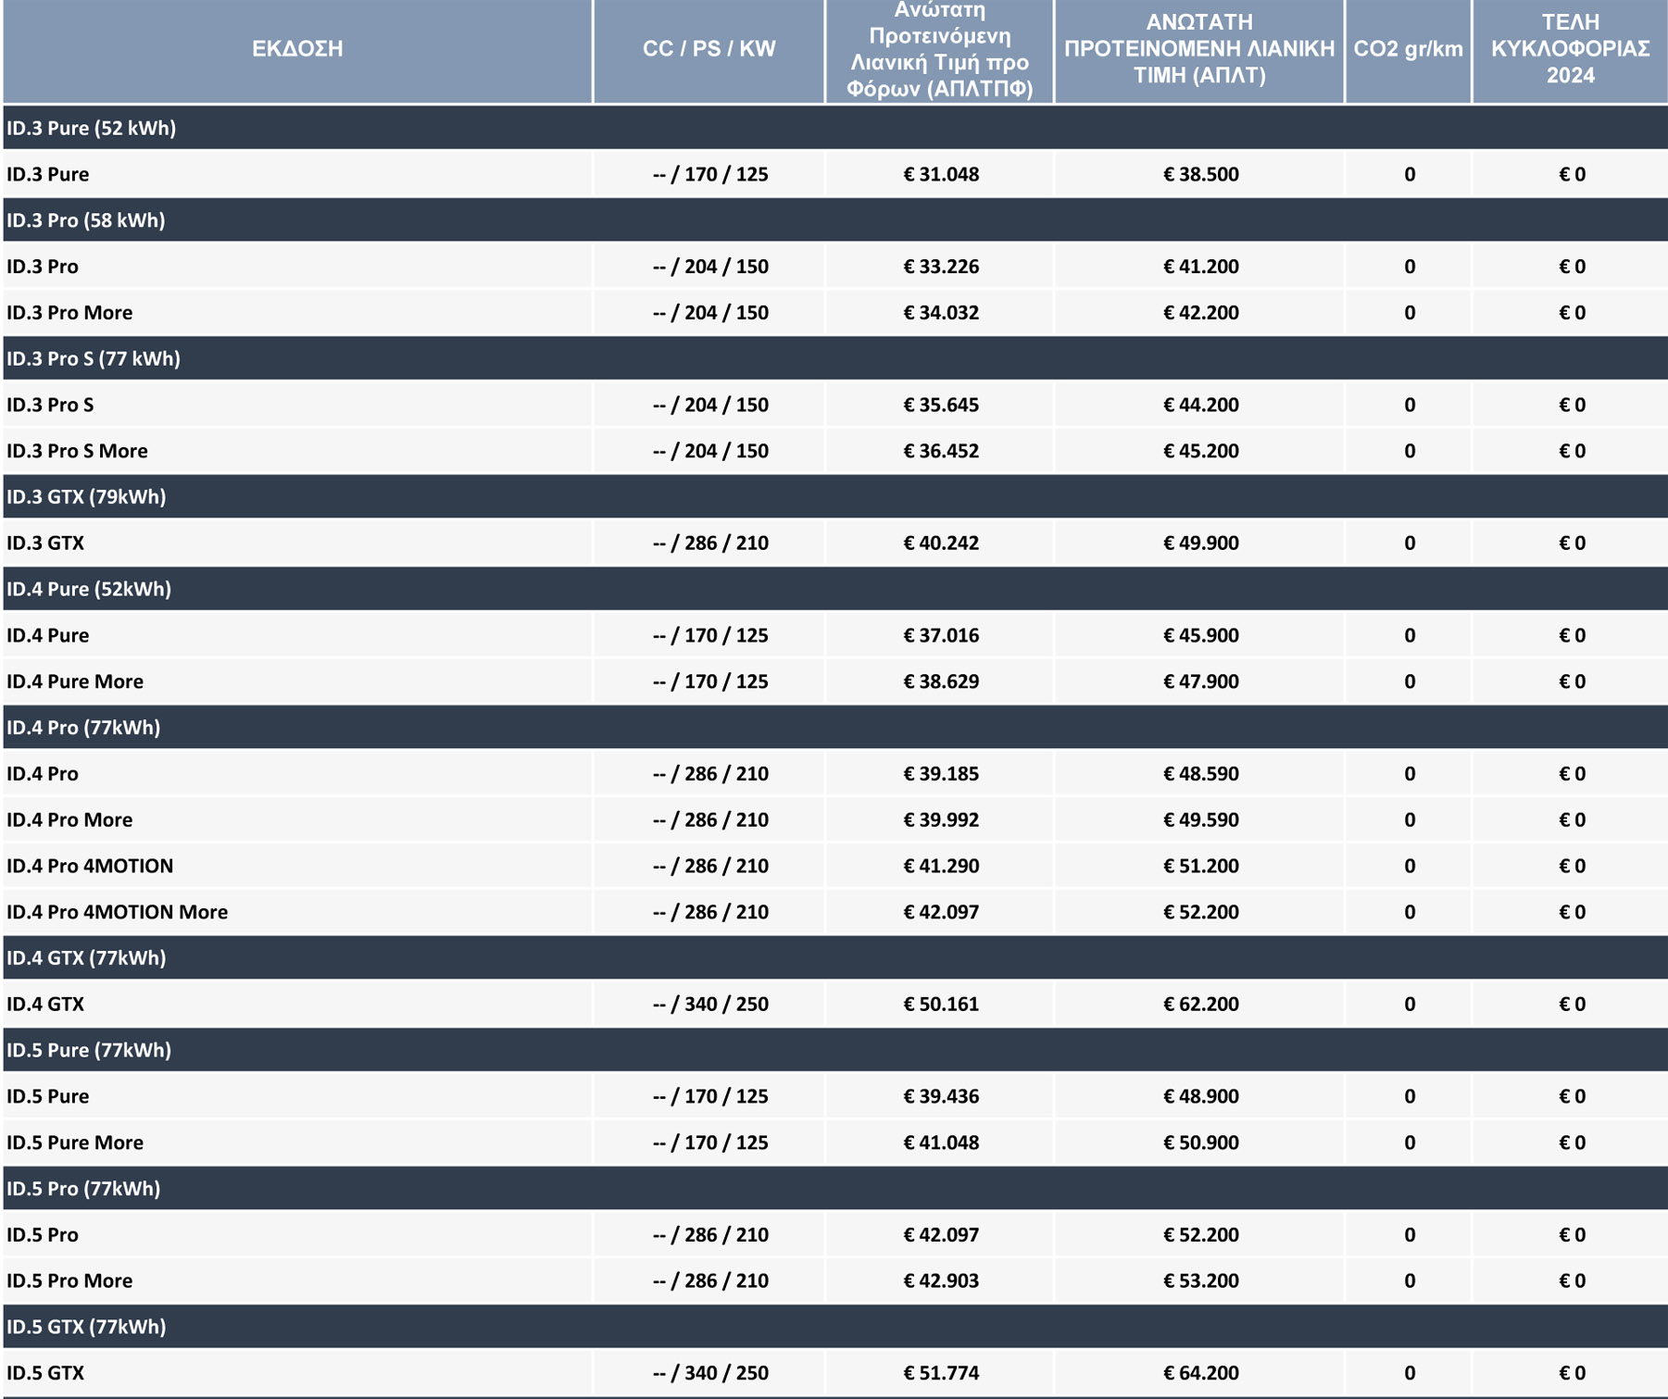Select the ID.3 Pro (58 kWh) group row

(835, 220)
